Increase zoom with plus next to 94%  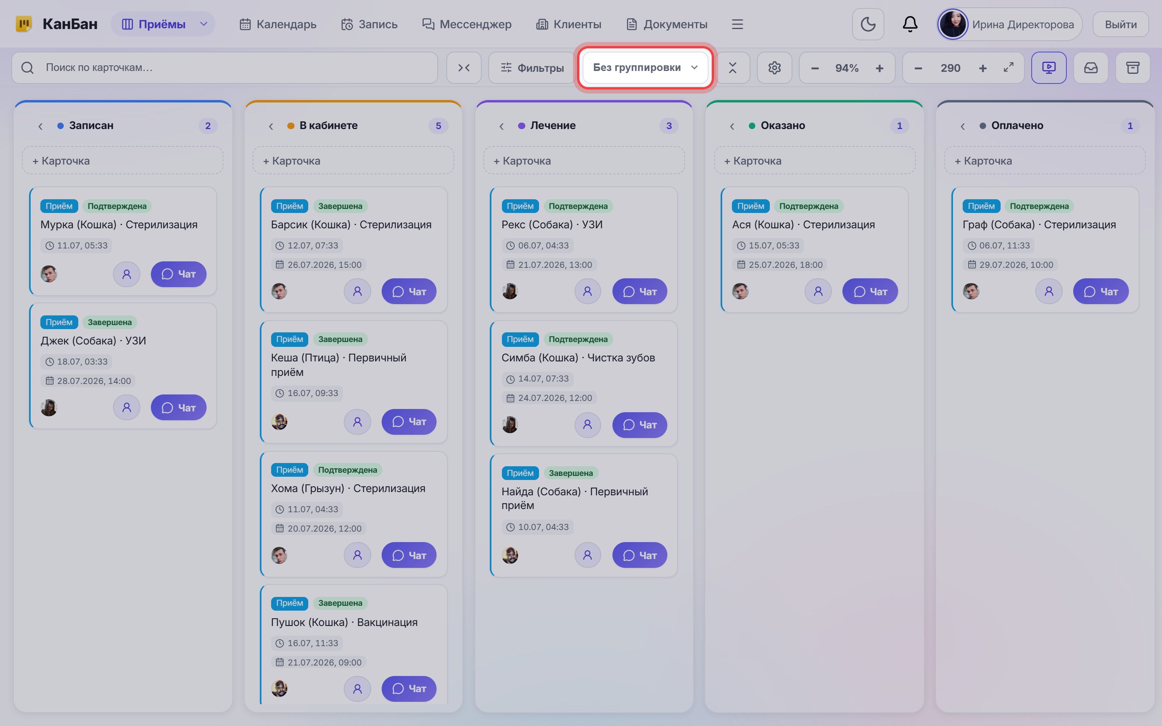click(x=879, y=68)
